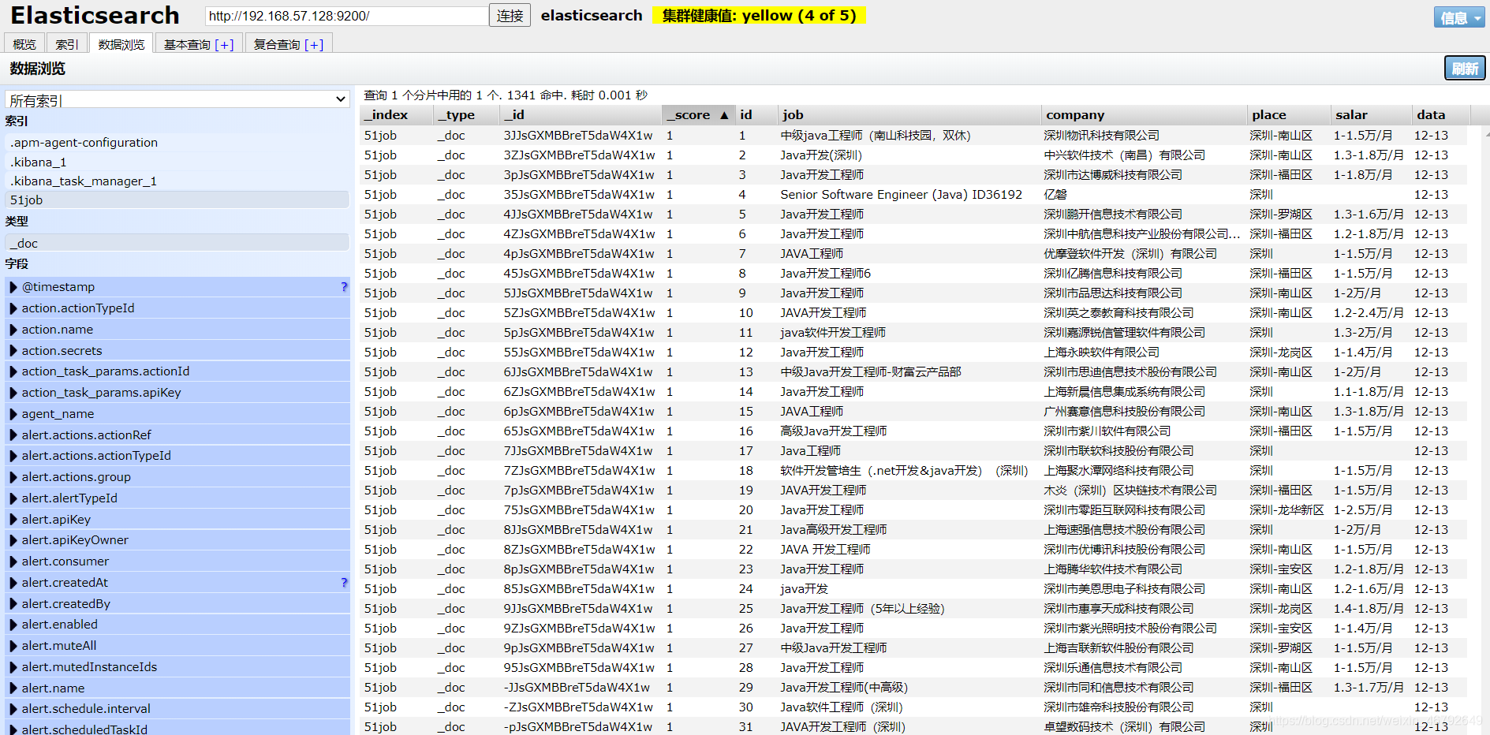Open the 信息 dropdown at top right

pos(1458,16)
